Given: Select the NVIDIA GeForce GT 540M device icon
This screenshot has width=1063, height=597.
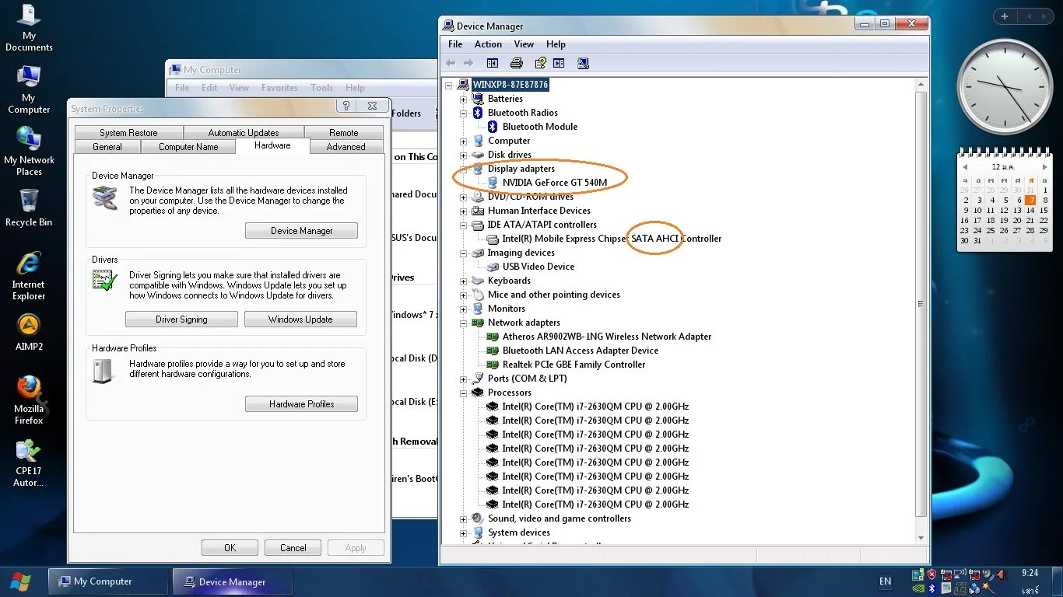Looking at the screenshot, I should [x=493, y=183].
